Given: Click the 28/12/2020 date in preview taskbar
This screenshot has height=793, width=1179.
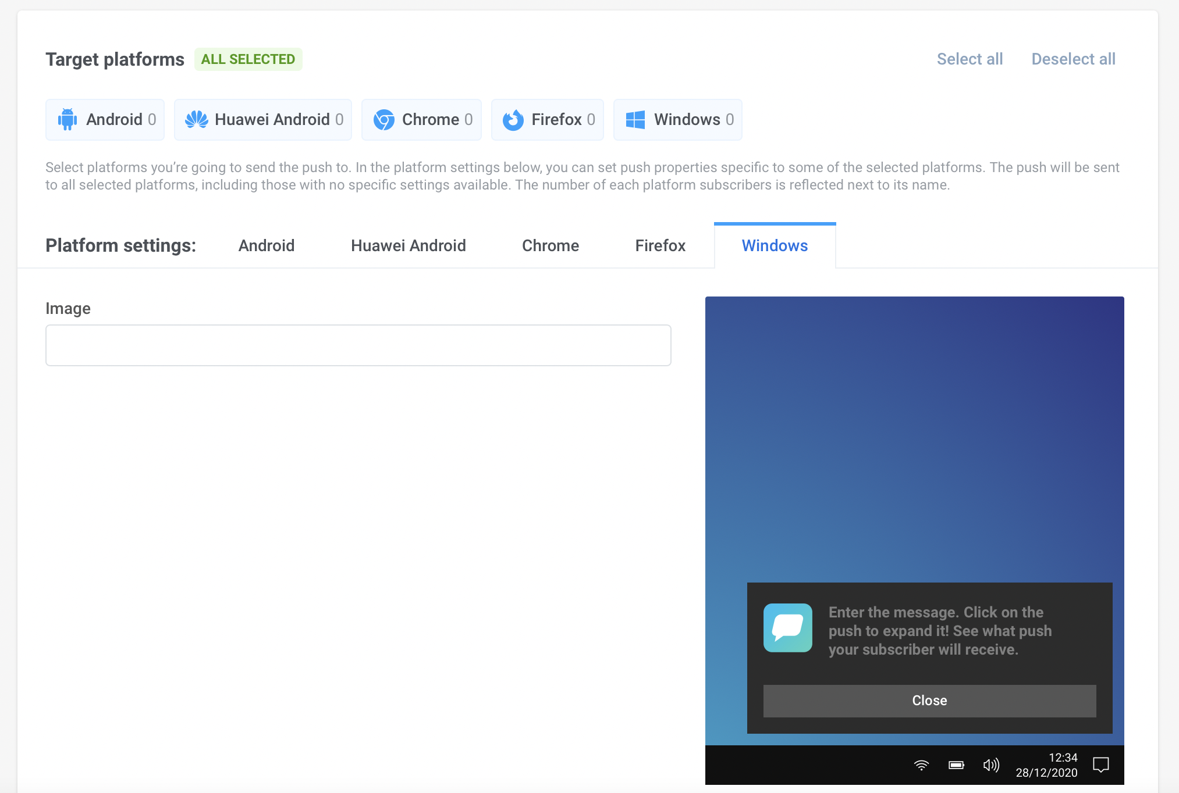Looking at the screenshot, I should tap(1047, 773).
